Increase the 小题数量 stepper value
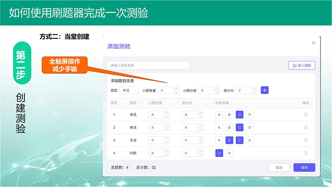 (176, 89)
